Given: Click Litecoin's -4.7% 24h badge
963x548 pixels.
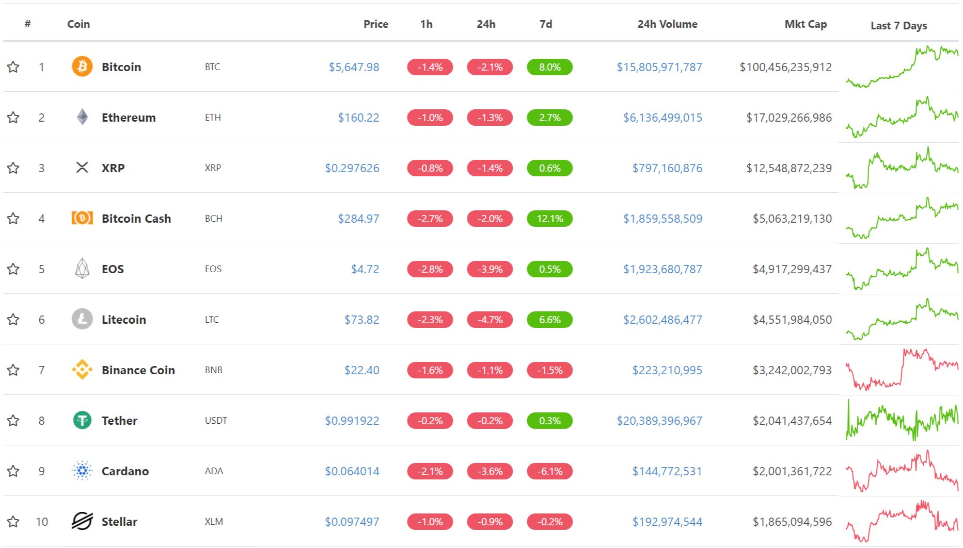Looking at the screenshot, I should pyautogui.click(x=490, y=319).
